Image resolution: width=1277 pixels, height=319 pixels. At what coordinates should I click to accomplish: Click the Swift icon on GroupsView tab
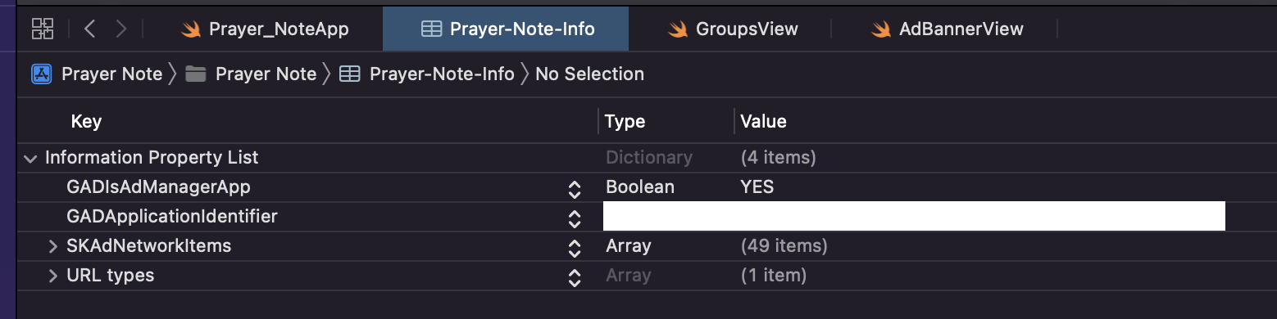click(x=677, y=29)
